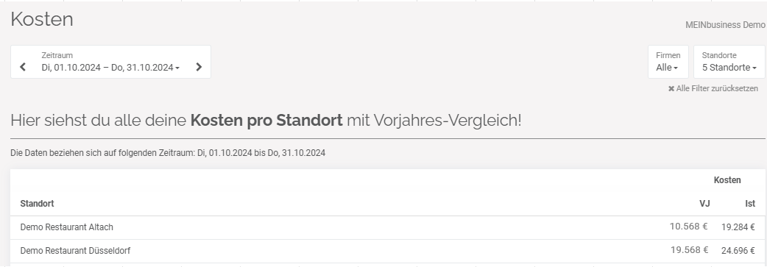Click Alle Filter zurücksetzen link
Viewport: 767px width, 267px height.
click(x=717, y=88)
